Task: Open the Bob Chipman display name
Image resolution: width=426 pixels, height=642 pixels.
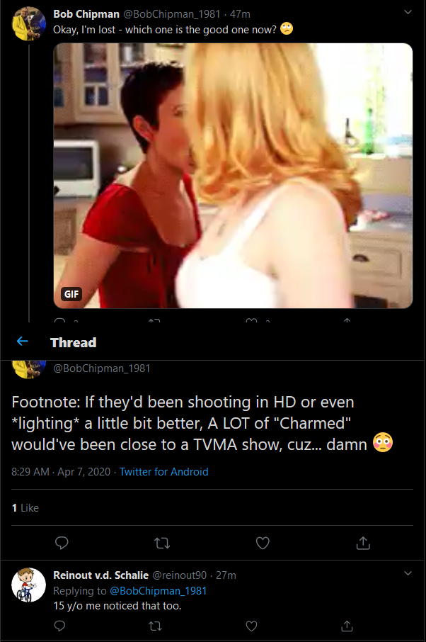Action: [86, 14]
